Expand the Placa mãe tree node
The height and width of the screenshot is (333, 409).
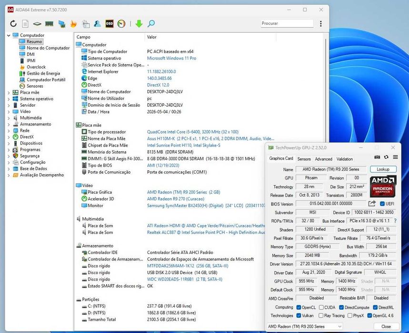(9, 92)
